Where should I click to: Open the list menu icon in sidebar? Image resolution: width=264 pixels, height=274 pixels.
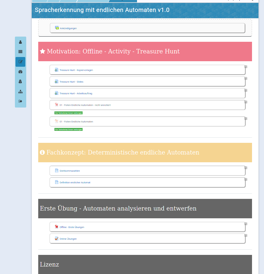pyautogui.click(x=20, y=52)
